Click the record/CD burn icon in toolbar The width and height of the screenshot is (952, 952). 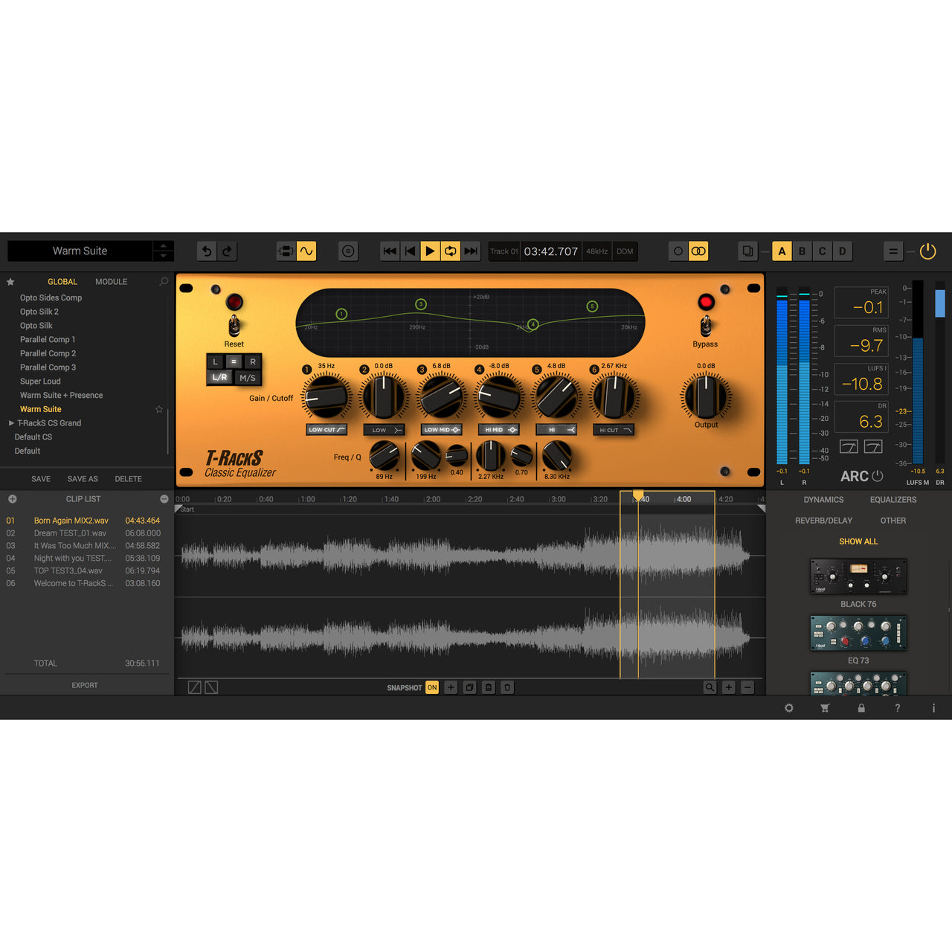[347, 251]
